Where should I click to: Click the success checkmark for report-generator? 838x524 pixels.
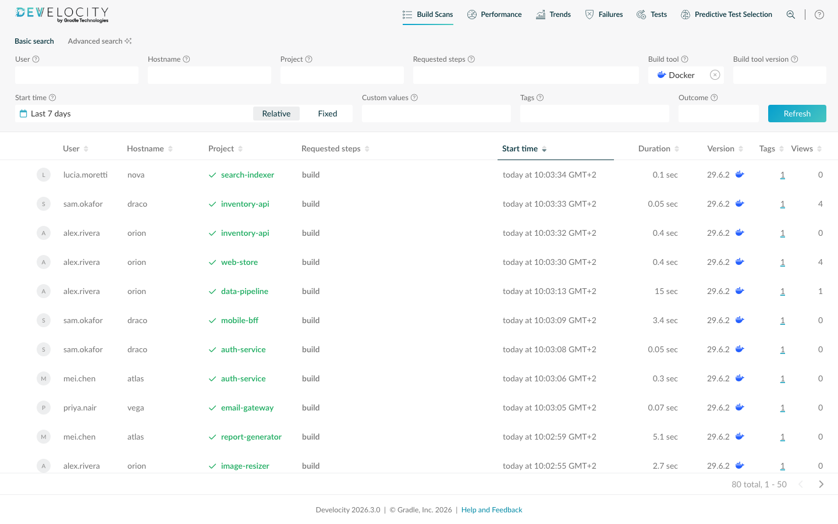pos(212,437)
